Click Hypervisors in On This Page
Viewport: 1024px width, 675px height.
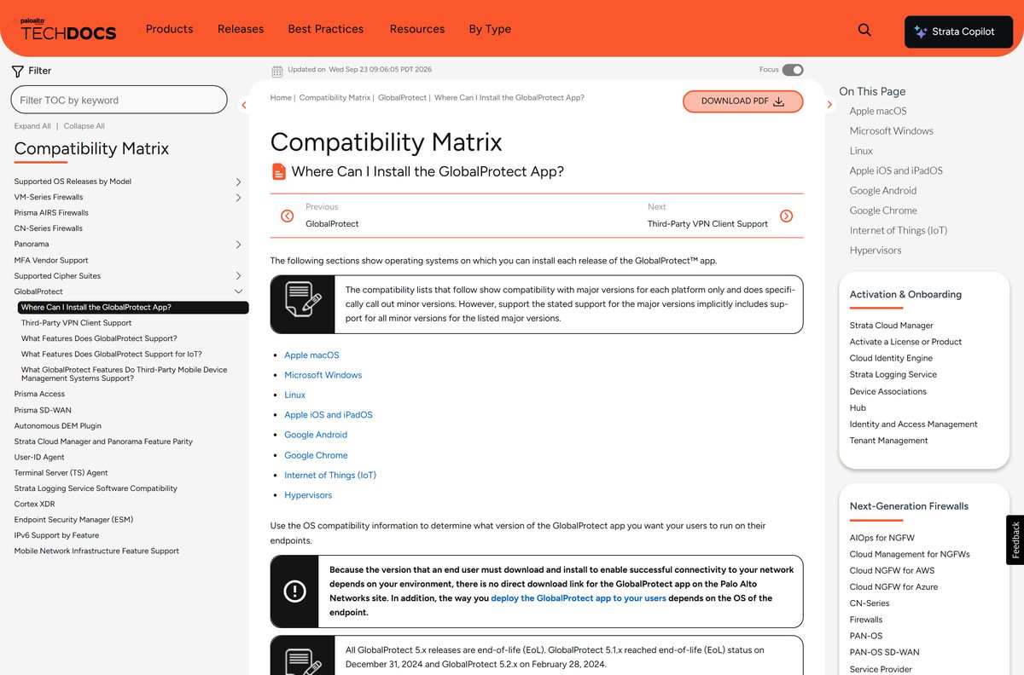(876, 251)
